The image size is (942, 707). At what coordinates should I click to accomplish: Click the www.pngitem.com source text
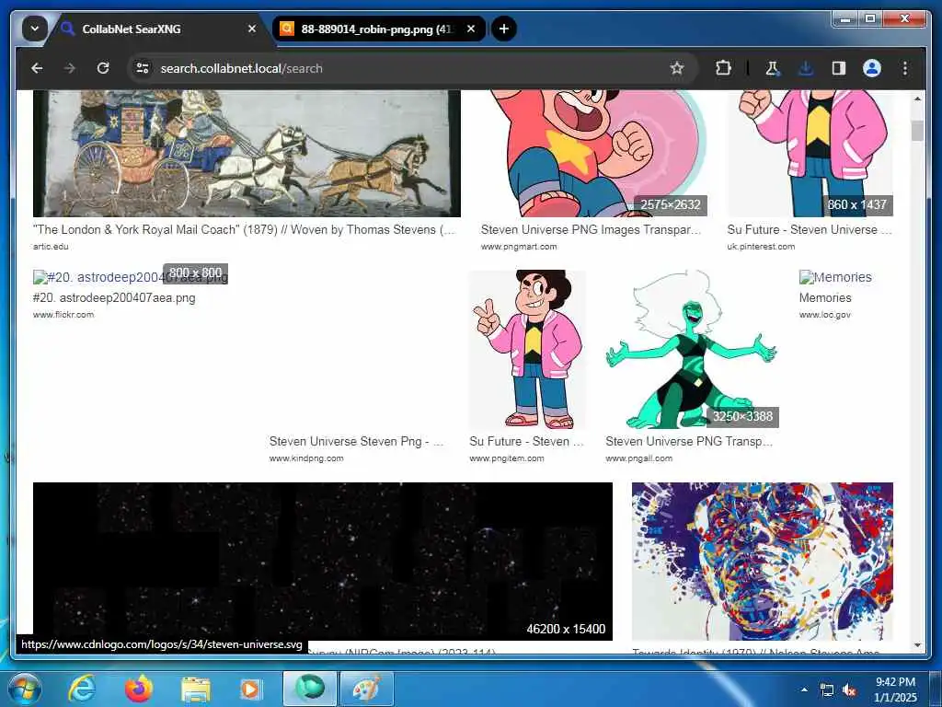click(507, 458)
